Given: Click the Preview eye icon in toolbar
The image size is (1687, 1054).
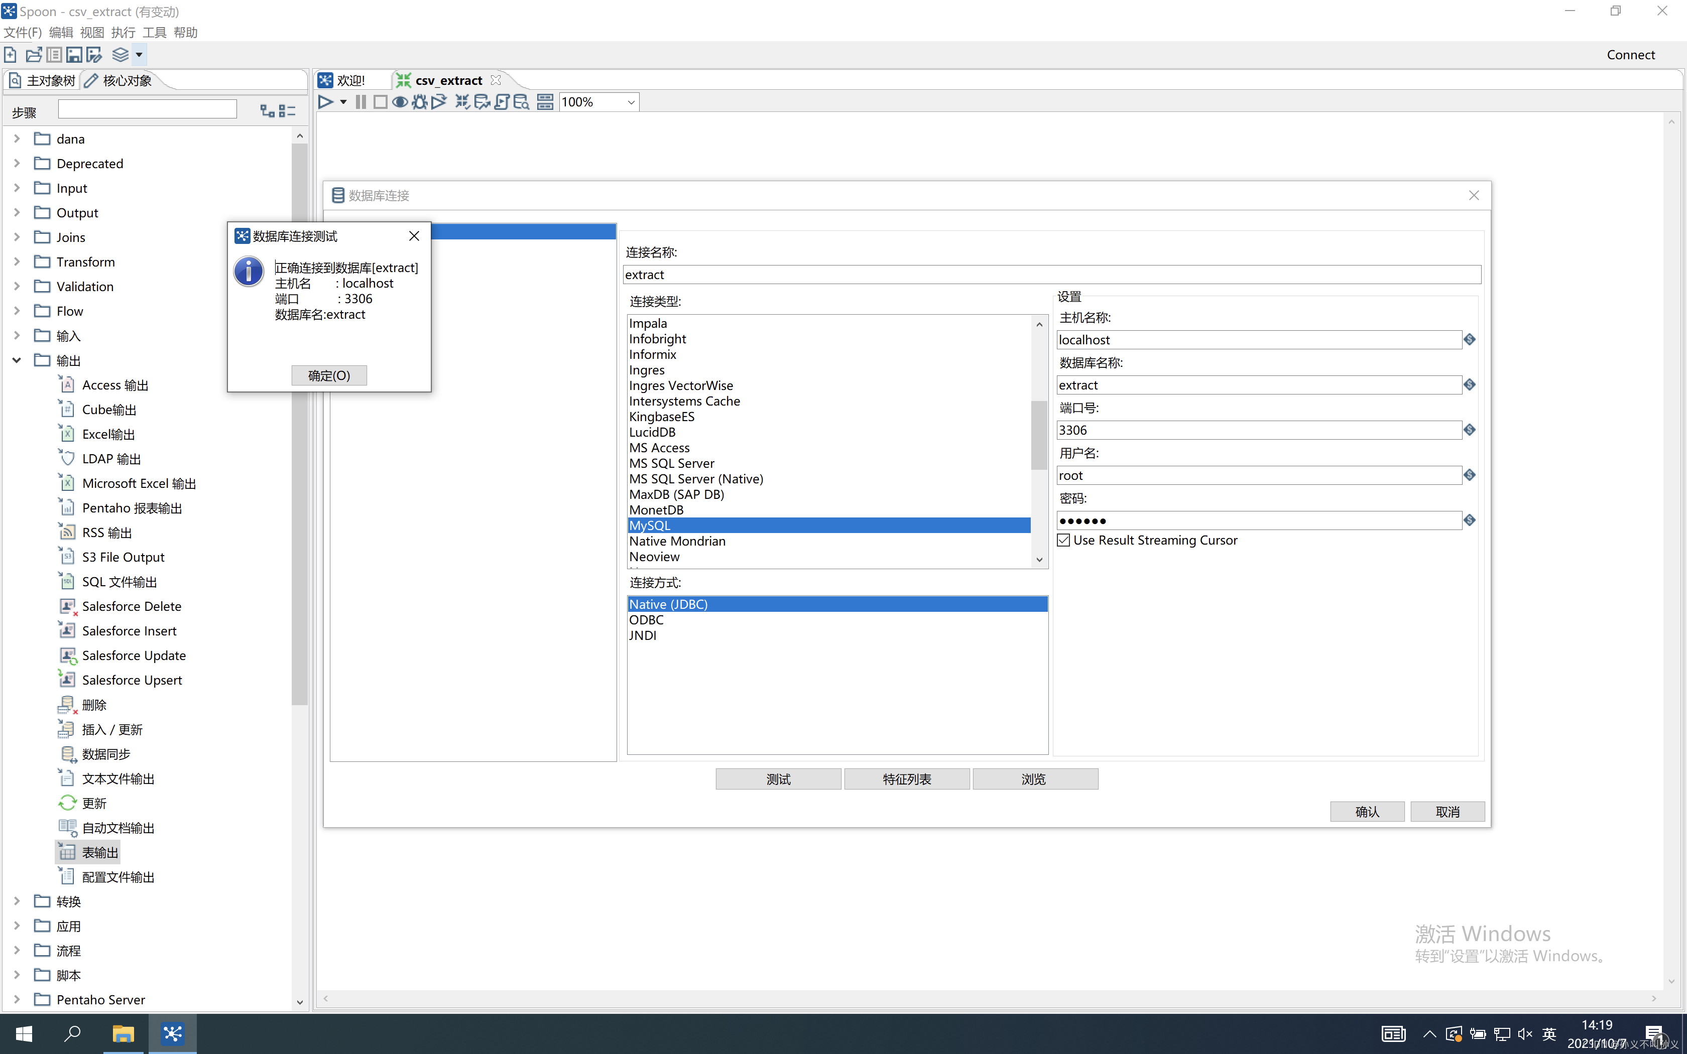Looking at the screenshot, I should [400, 102].
